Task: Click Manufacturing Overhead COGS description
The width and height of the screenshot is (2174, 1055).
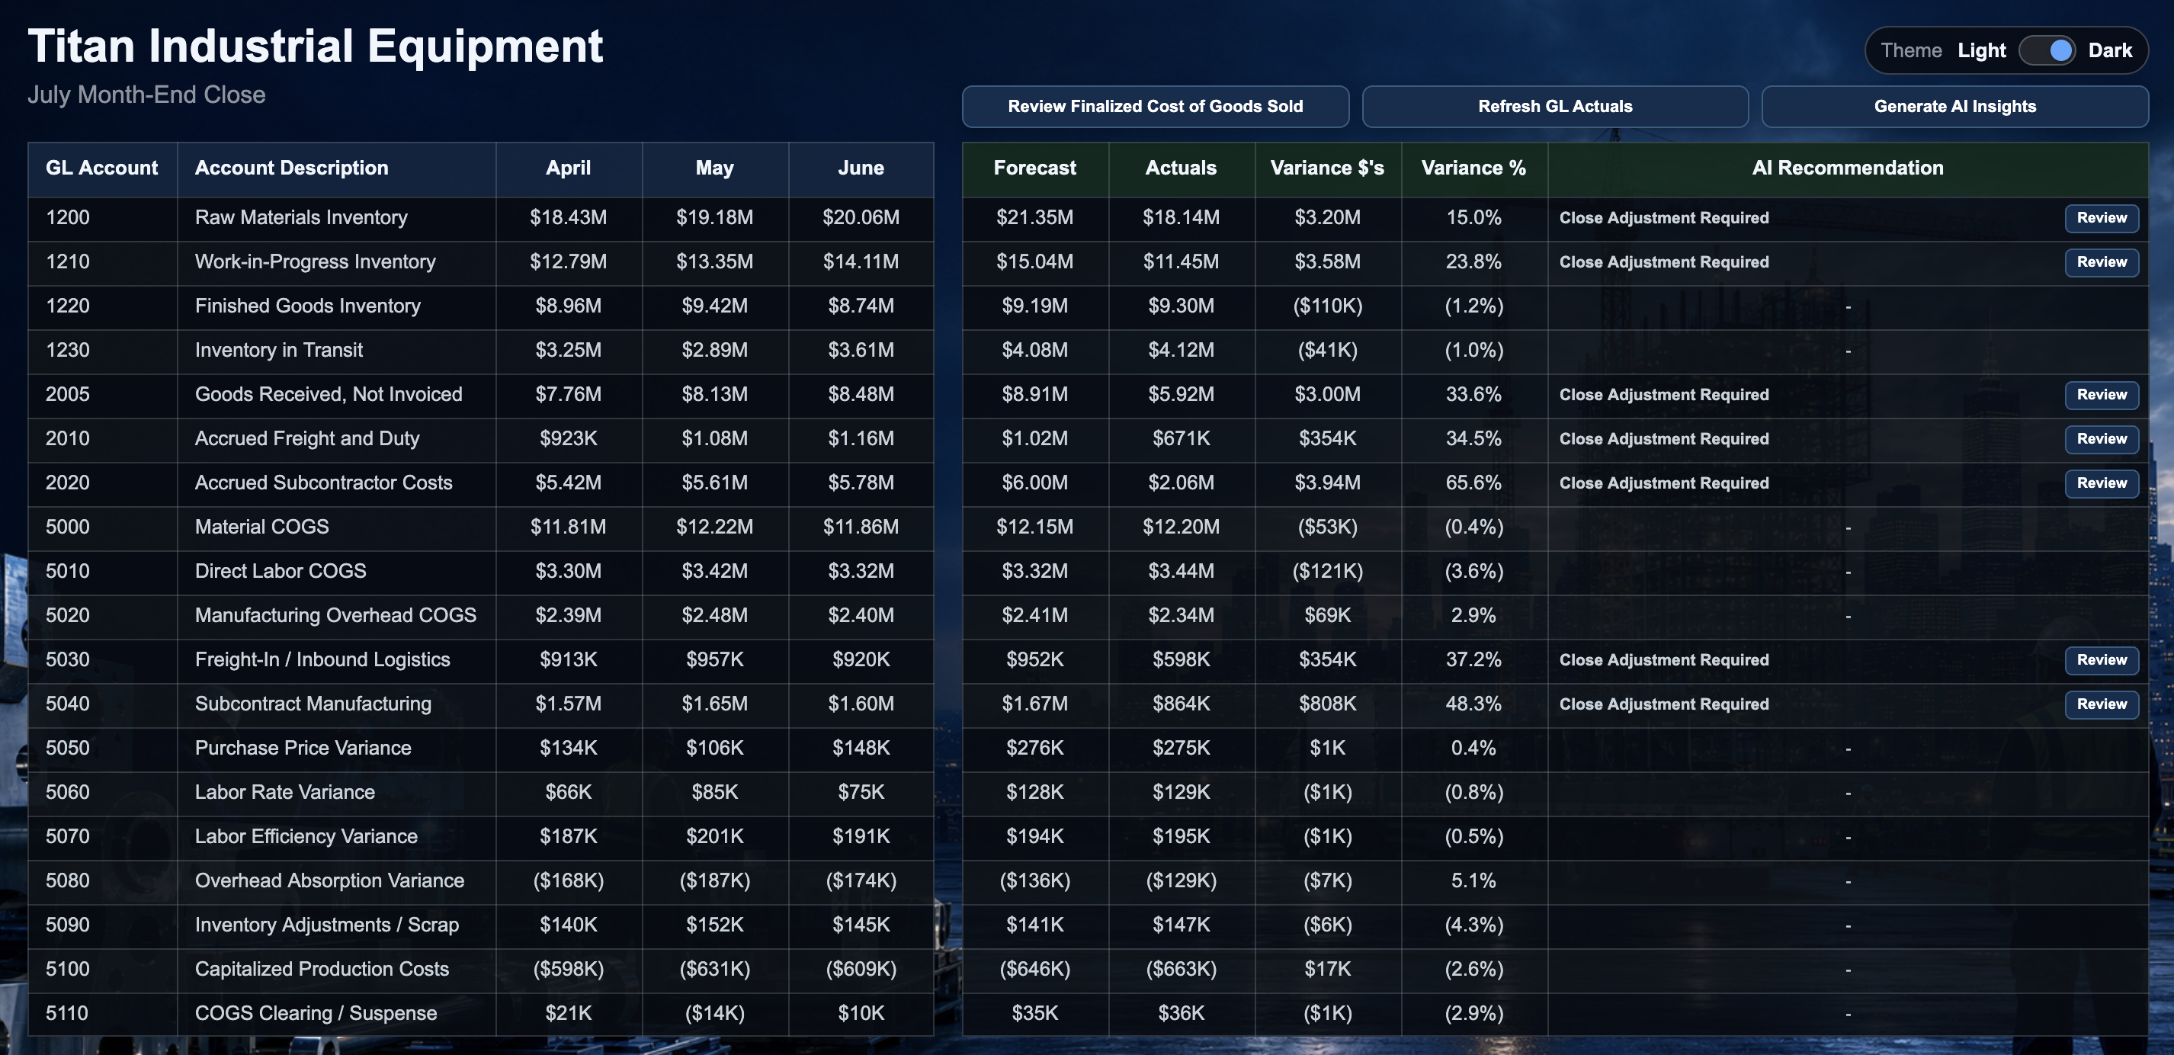Action: [x=335, y=615]
